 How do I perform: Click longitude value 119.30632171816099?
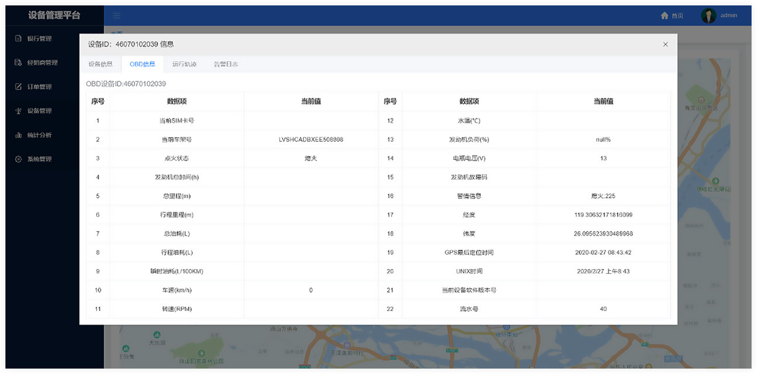[603, 215]
